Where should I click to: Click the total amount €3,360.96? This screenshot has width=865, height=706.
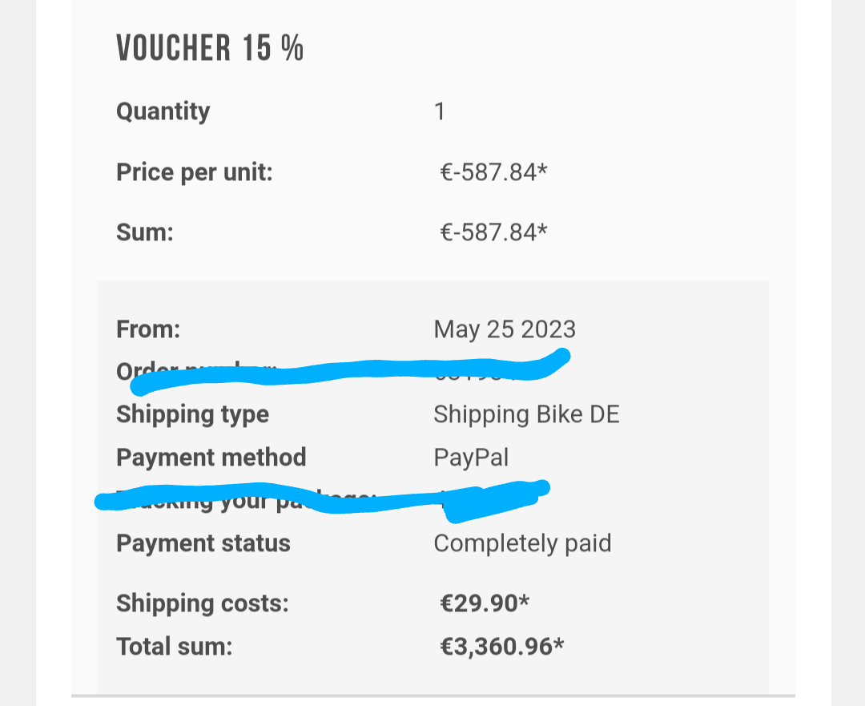pyautogui.click(x=502, y=647)
